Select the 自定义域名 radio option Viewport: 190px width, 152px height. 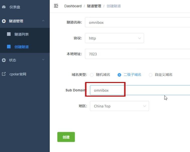tap(151, 75)
